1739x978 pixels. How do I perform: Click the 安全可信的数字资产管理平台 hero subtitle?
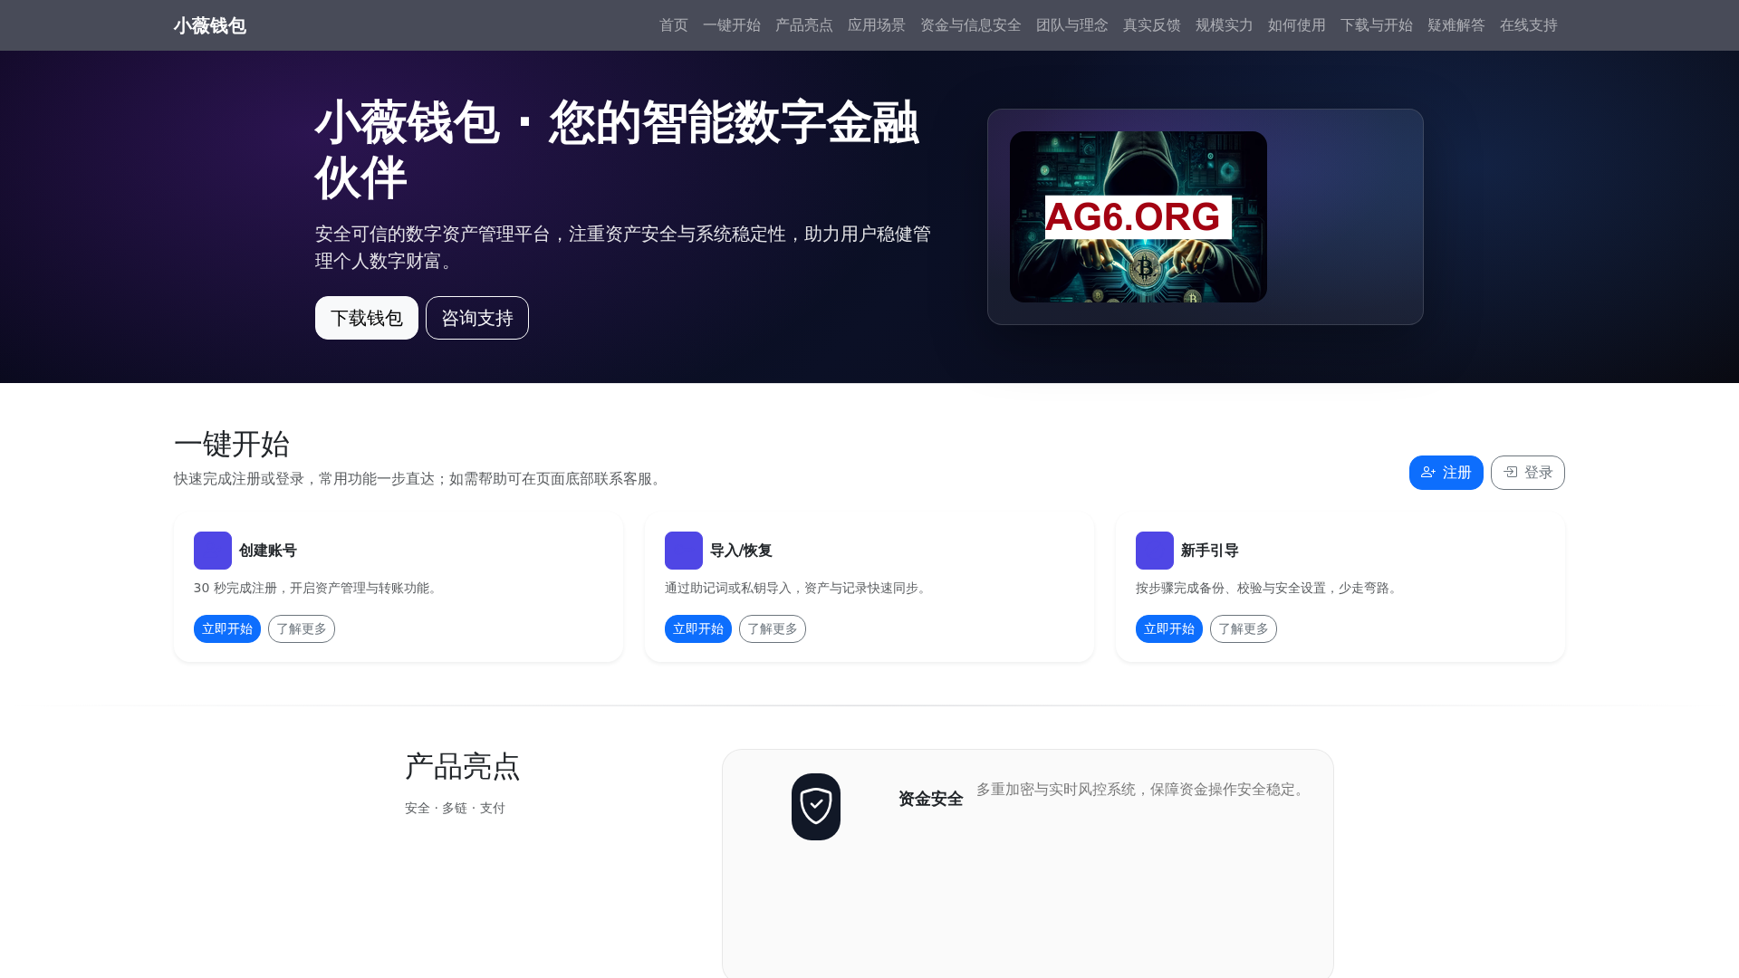click(623, 247)
